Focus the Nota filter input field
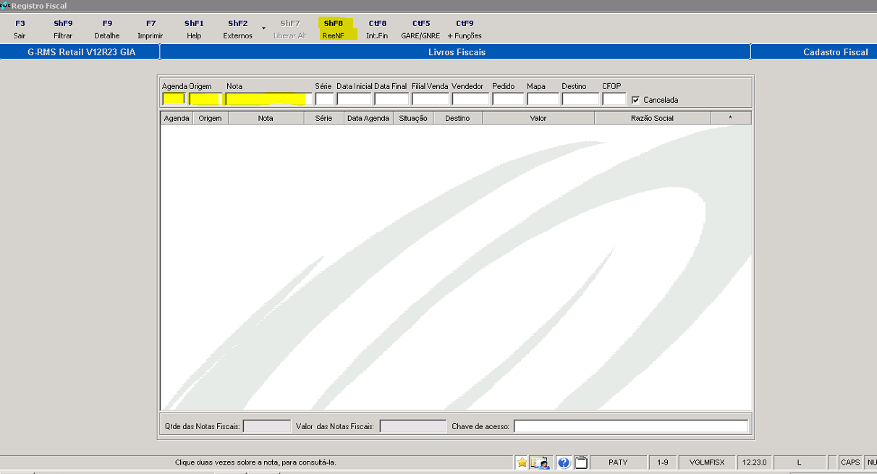Screen dimensions: 877x474 268,99
